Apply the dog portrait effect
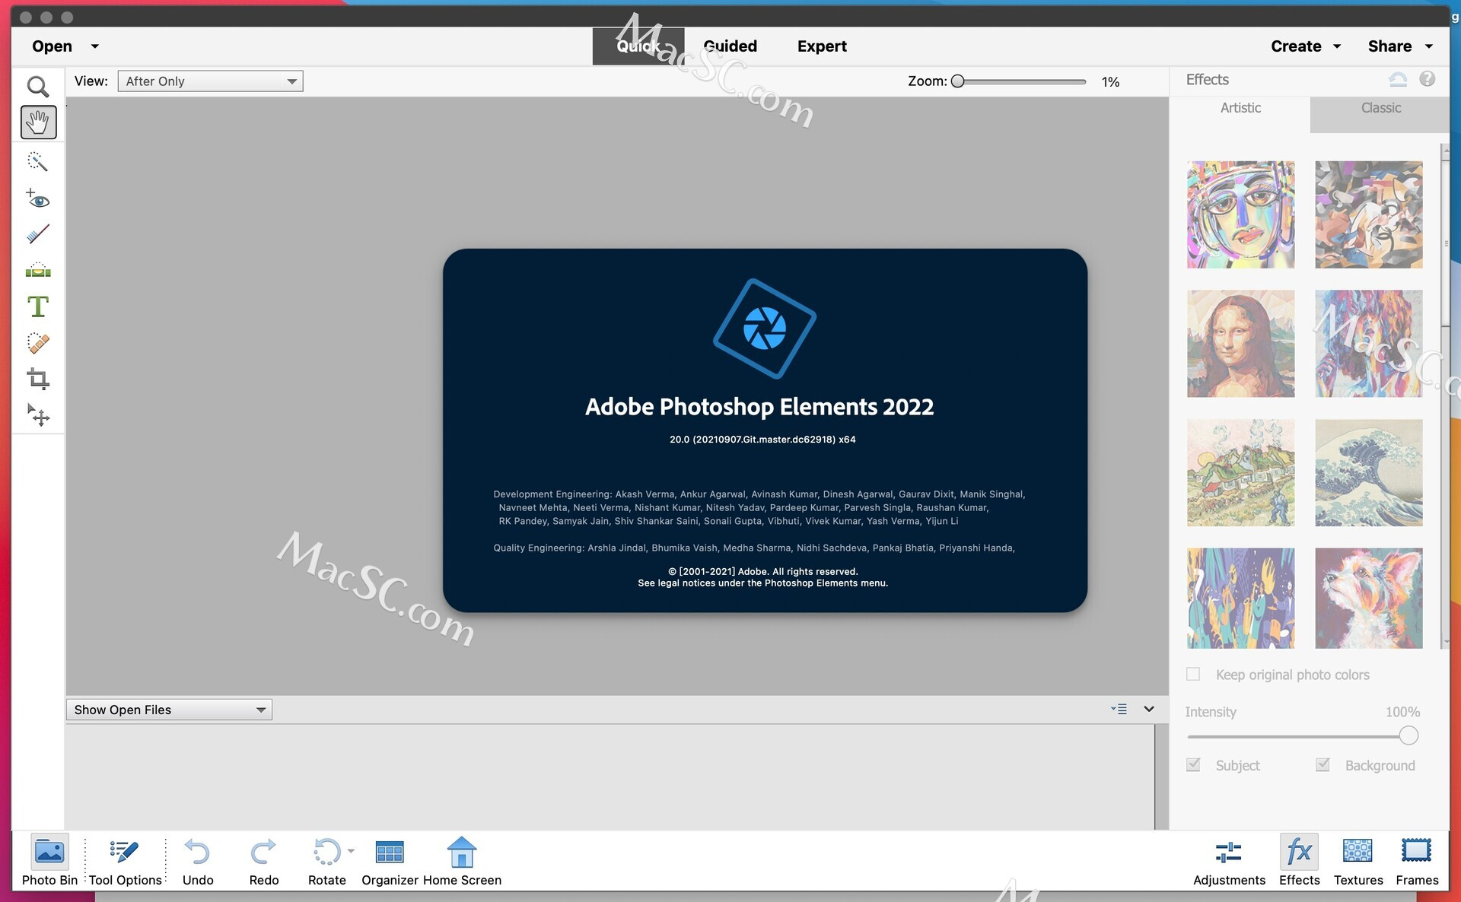Screen dimensions: 1461x902 point(1368,598)
